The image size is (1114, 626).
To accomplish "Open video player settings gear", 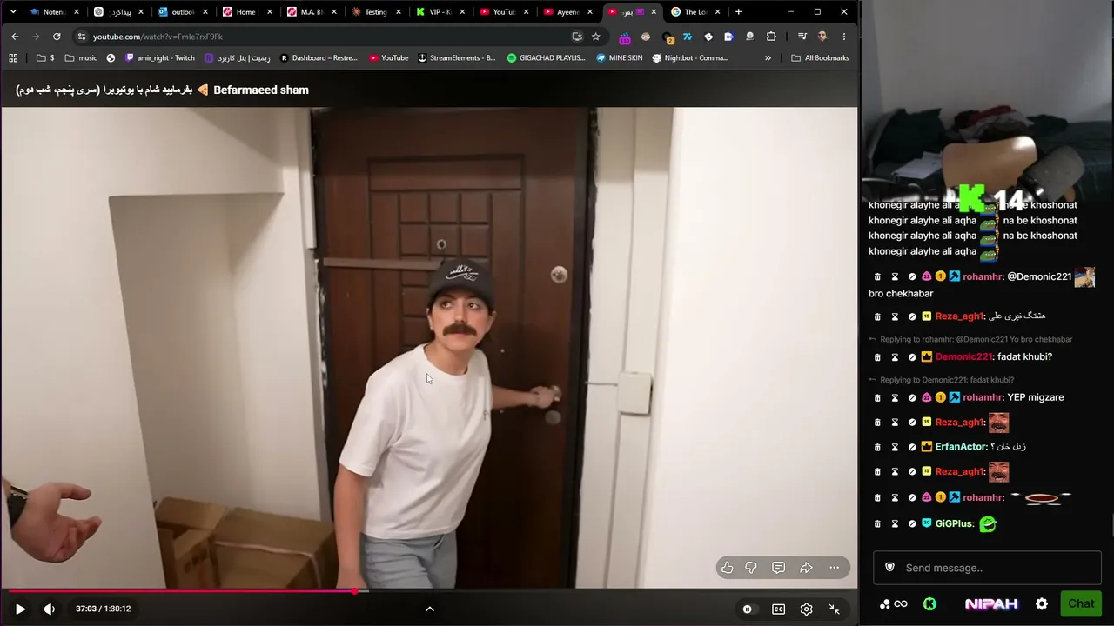I will point(806,609).
